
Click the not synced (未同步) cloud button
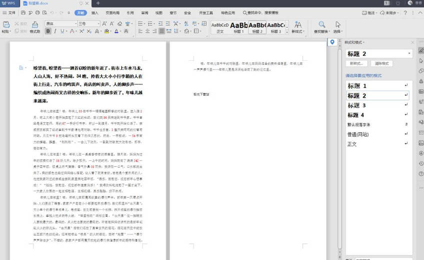click(x=389, y=12)
